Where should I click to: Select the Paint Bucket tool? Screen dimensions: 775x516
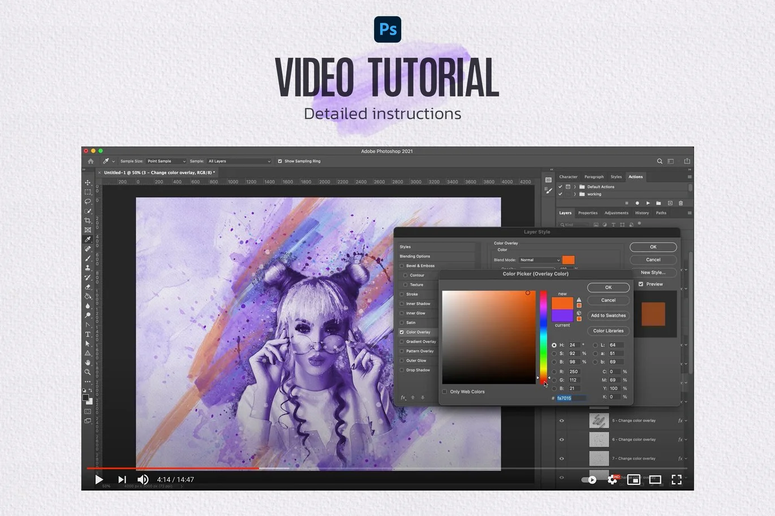(88, 296)
